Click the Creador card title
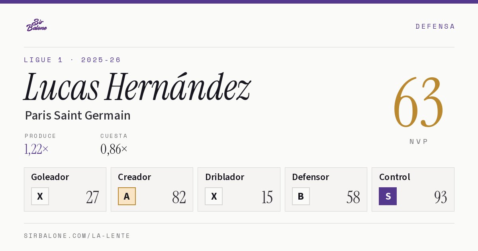 click(135, 177)
